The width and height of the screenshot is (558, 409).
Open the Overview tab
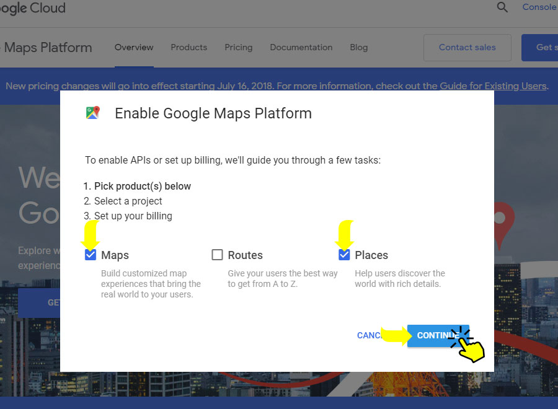(x=134, y=47)
